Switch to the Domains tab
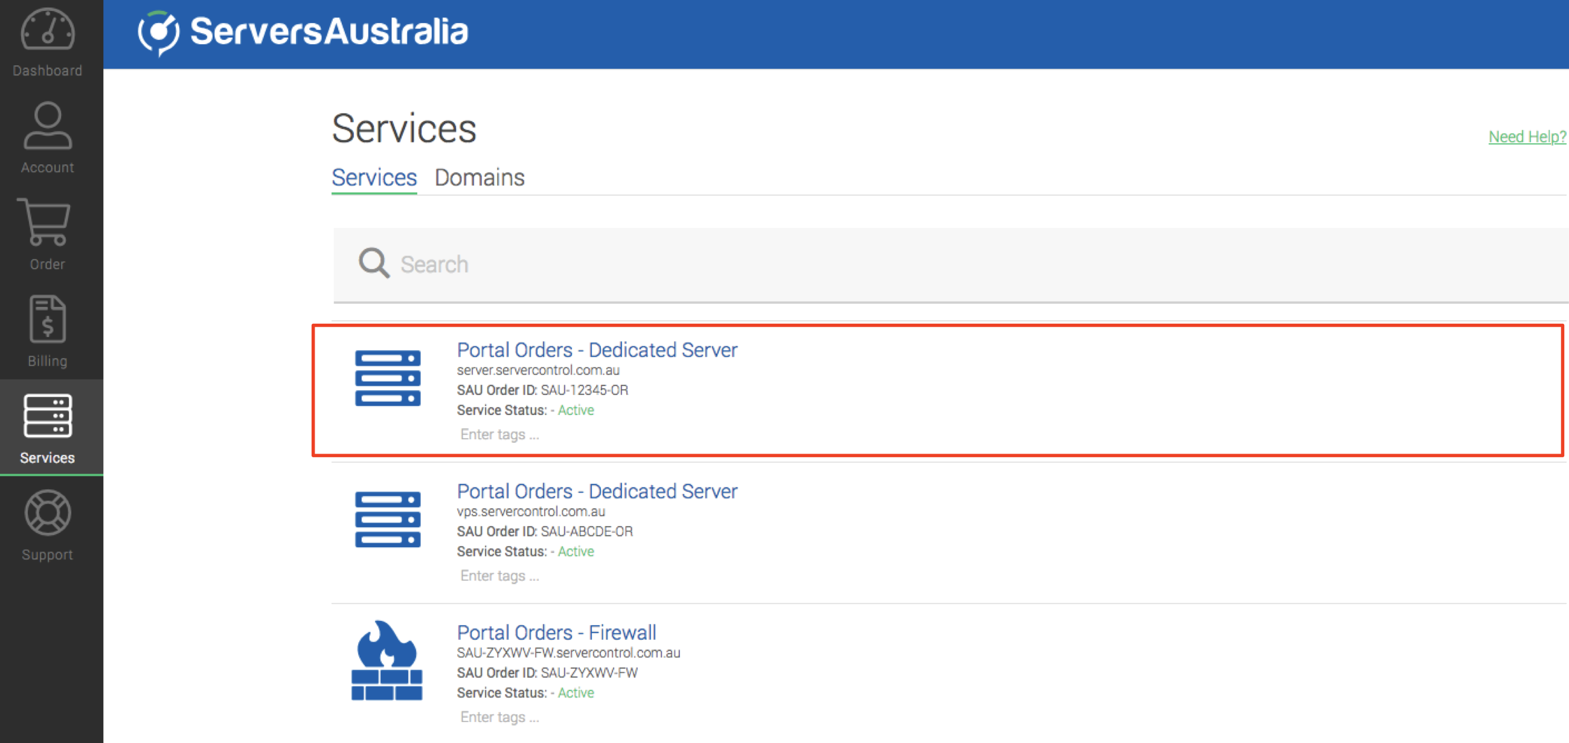The image size is (1569, 743). (480, 178)
